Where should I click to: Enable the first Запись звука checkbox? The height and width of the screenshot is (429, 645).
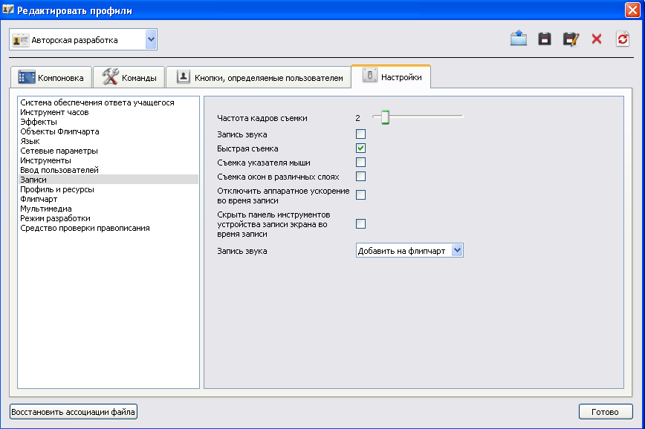361,134
